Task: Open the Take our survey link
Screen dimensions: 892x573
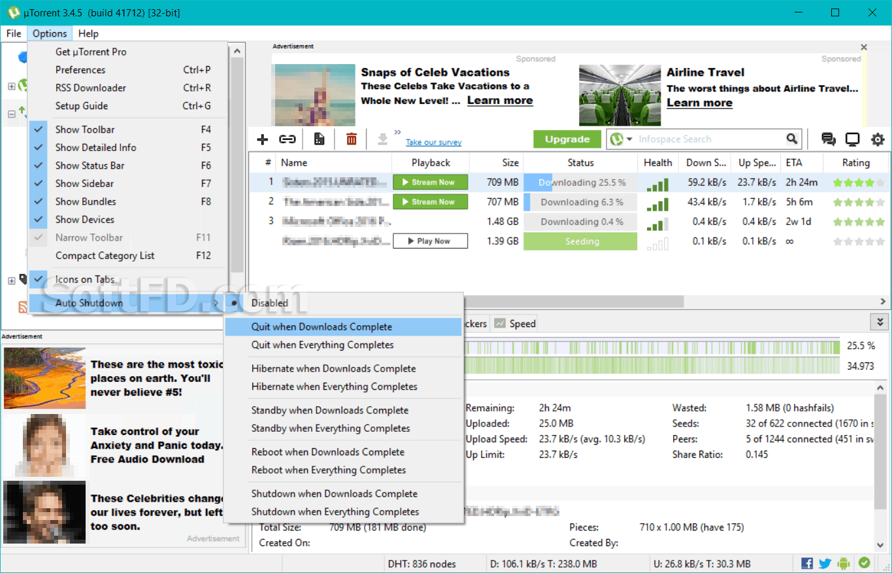Action: (x=433, y=142)
